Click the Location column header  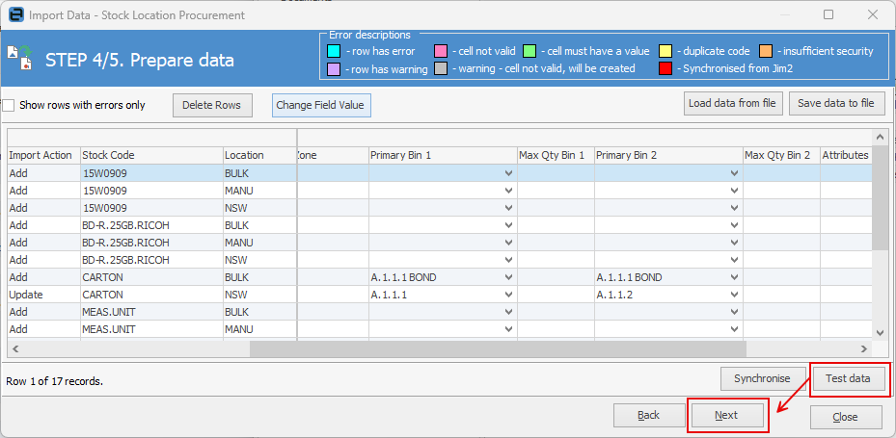(x=259, y=156)
